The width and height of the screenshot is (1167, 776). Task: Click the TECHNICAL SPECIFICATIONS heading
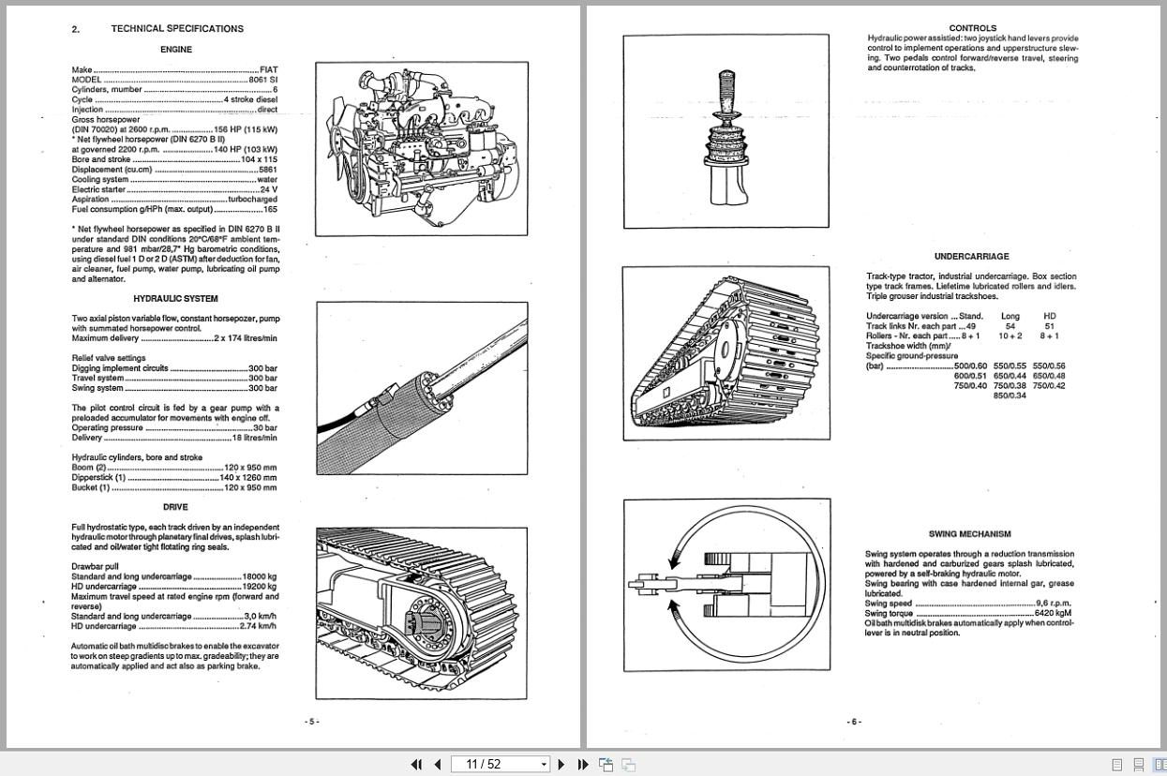[x=177, y=29]
